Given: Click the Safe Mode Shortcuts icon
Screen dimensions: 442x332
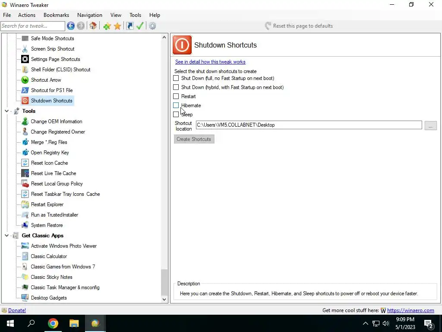Looking at the screenshot, I should click(25, 38).
